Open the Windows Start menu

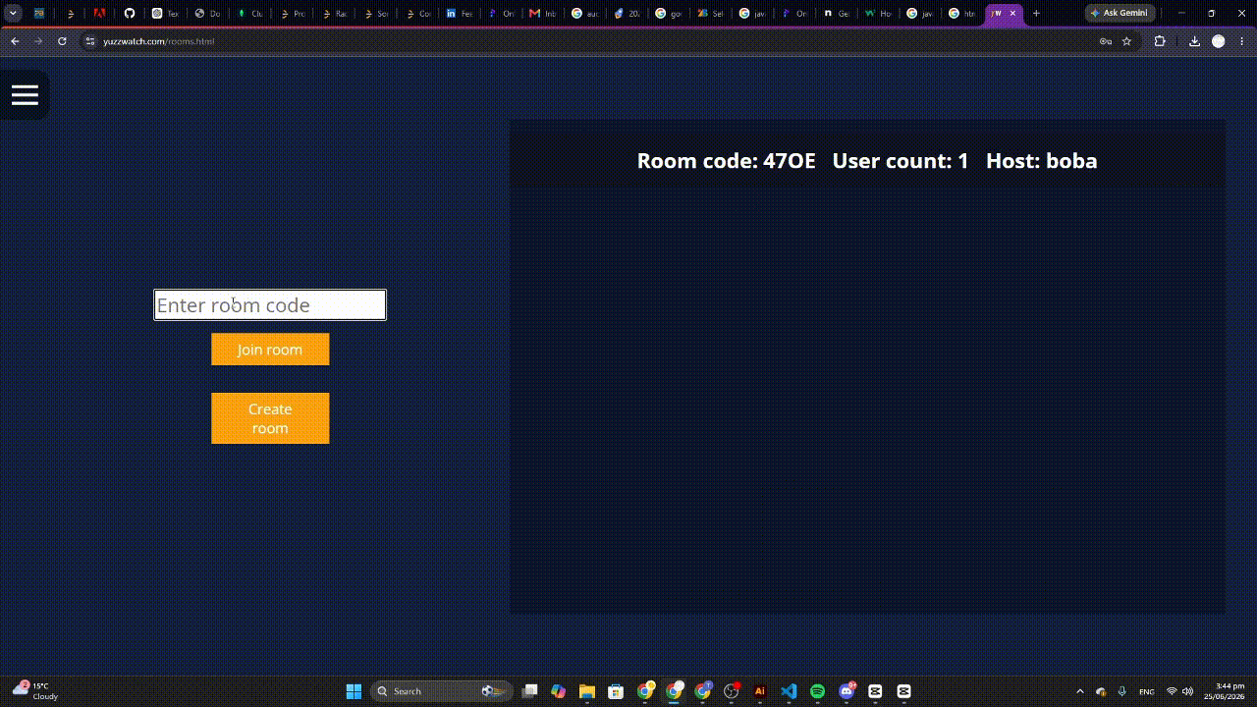[354, 691]
